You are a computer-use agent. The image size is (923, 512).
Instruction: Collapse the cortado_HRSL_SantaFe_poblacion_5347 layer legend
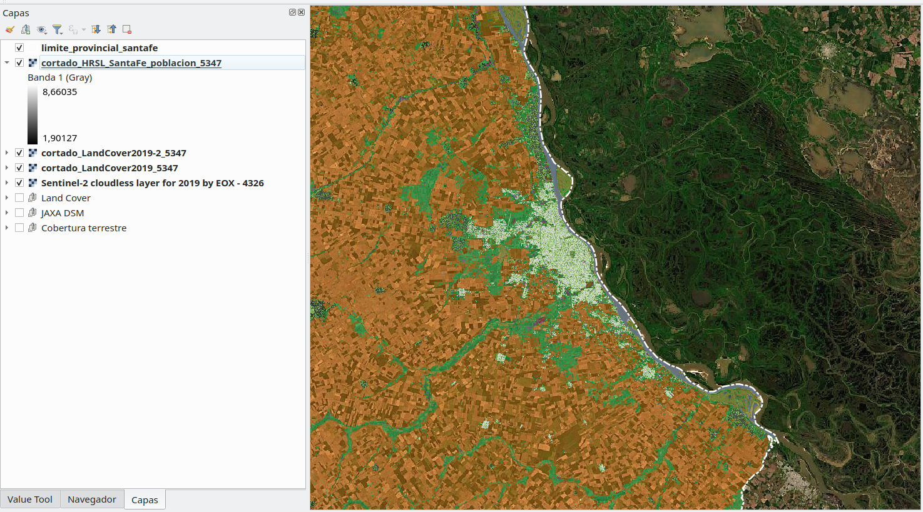7,63
